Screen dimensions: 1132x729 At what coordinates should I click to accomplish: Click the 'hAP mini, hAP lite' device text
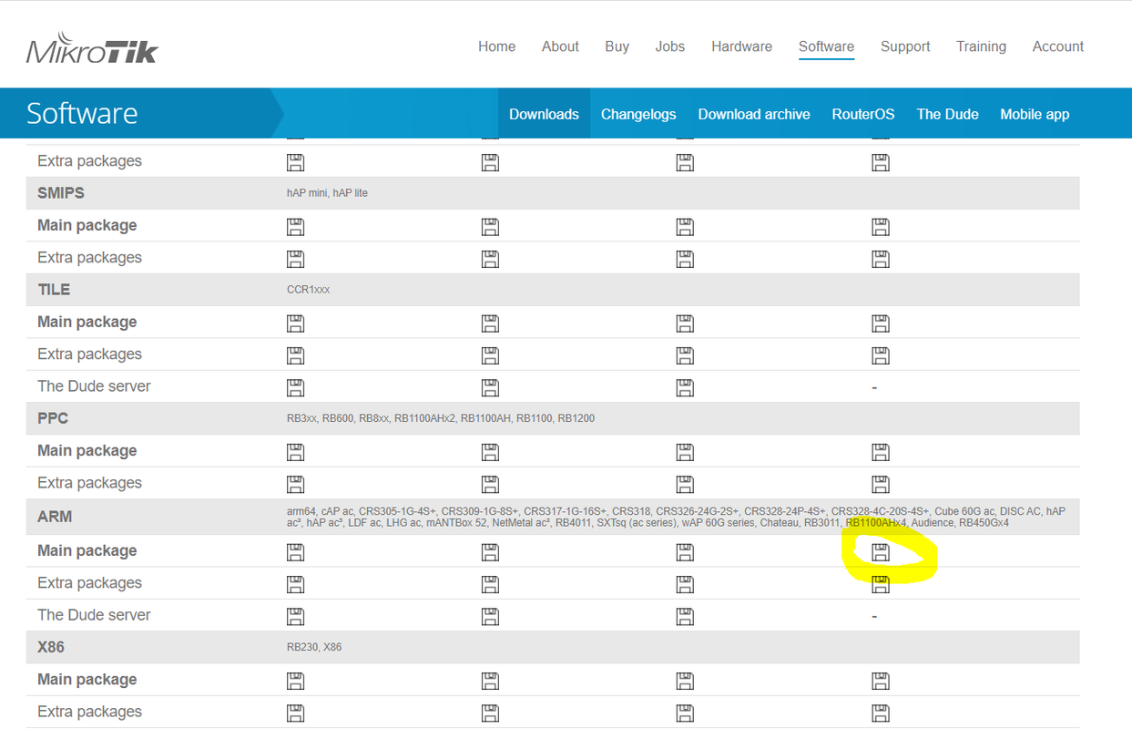327,193
